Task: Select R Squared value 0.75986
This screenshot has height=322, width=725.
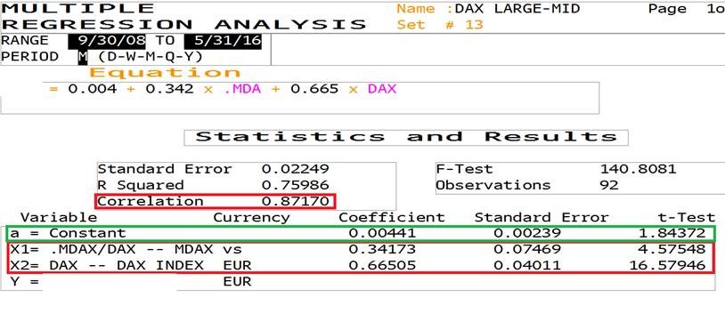Action: [295, 186]
